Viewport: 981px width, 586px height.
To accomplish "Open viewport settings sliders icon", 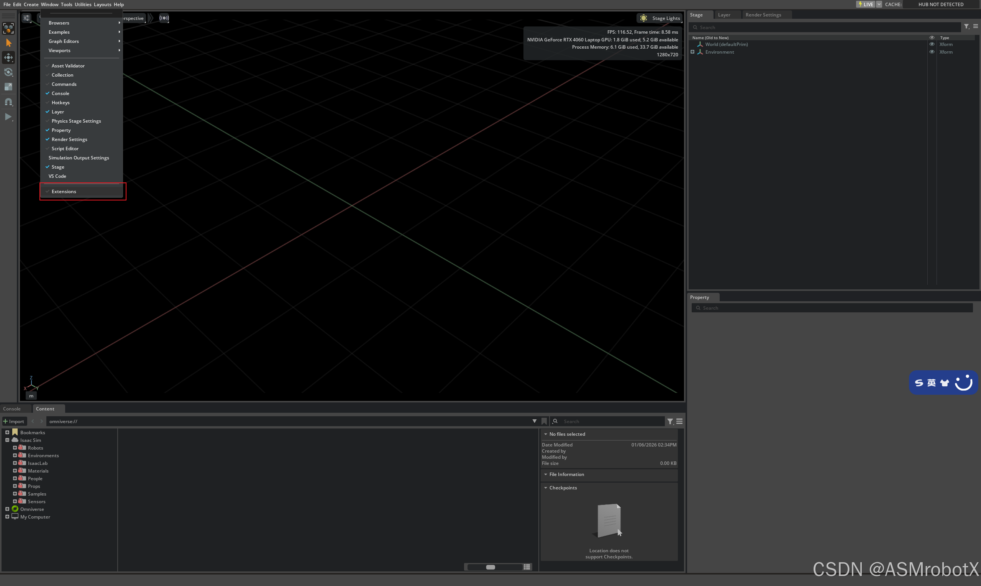I will [x=26, y=18].
